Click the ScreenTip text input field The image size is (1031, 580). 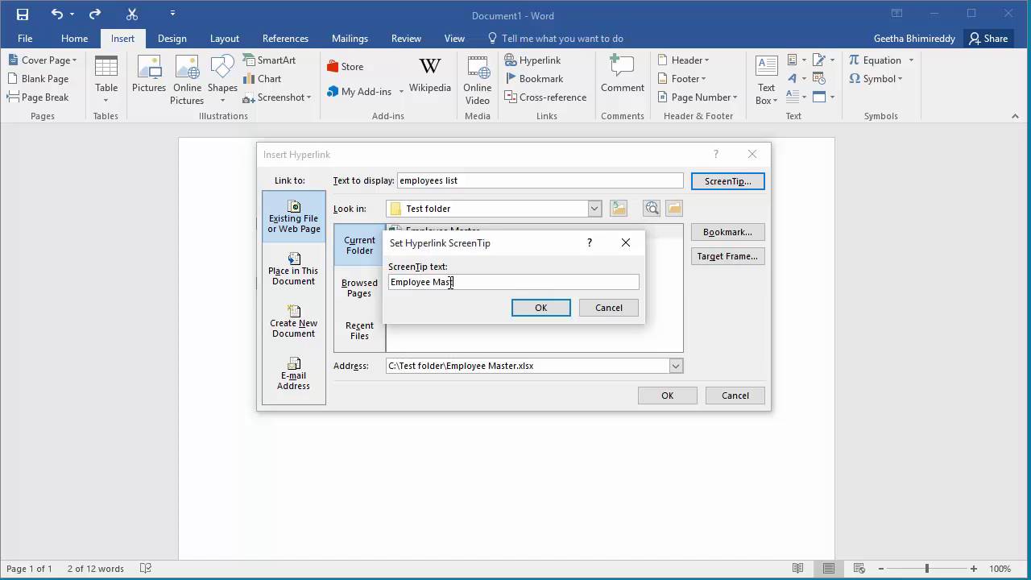coord(513,282)
